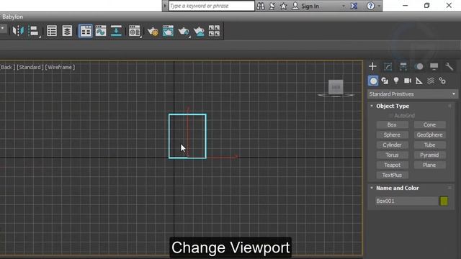Click the Cone primitive button
This screenshot has height=259, width=461.
pos(429,124)
